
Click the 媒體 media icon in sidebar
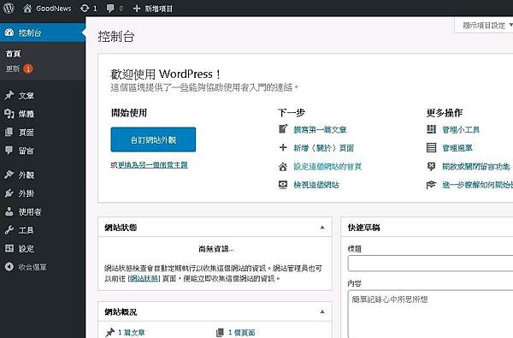[x=9, y=114]
